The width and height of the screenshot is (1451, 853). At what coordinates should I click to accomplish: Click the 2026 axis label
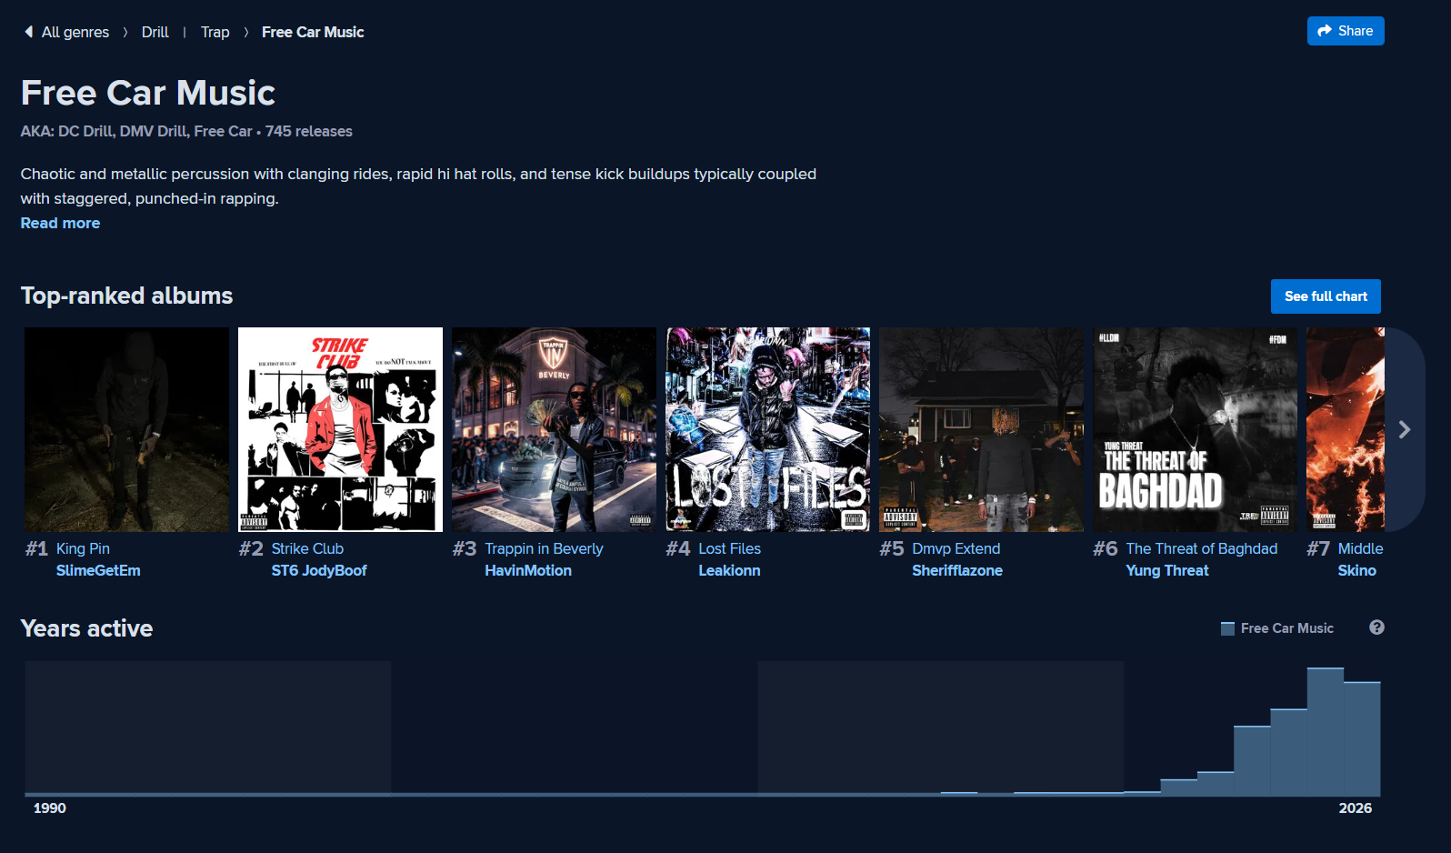(x=1356, y=808)
